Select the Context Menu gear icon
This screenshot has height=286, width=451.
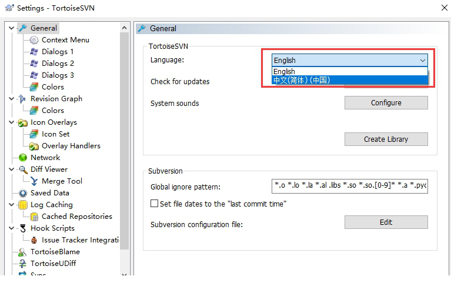point(34,40)
